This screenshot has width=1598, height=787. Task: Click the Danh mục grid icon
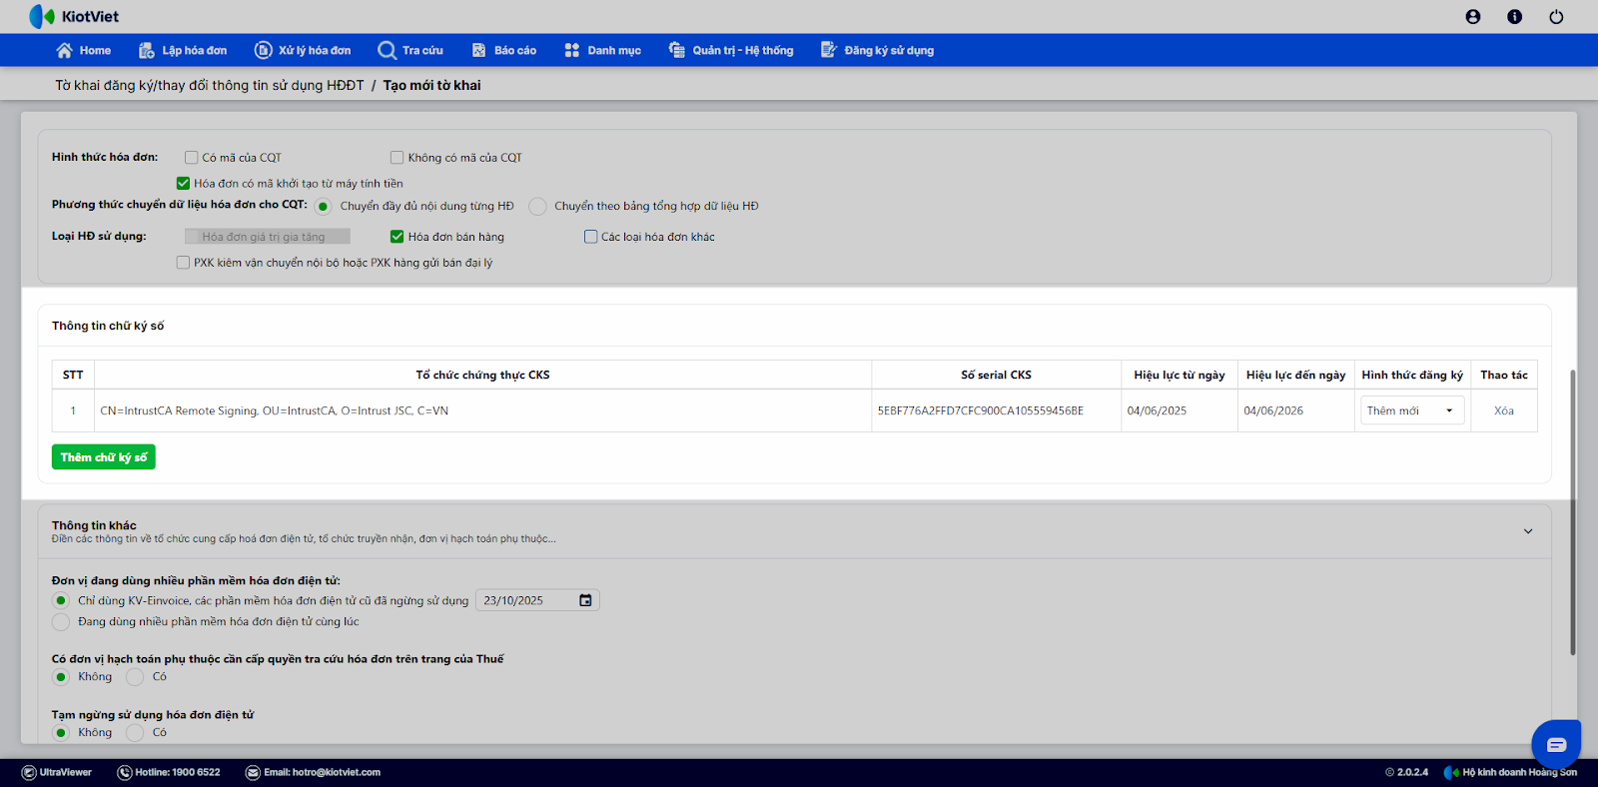pos(572,50)
